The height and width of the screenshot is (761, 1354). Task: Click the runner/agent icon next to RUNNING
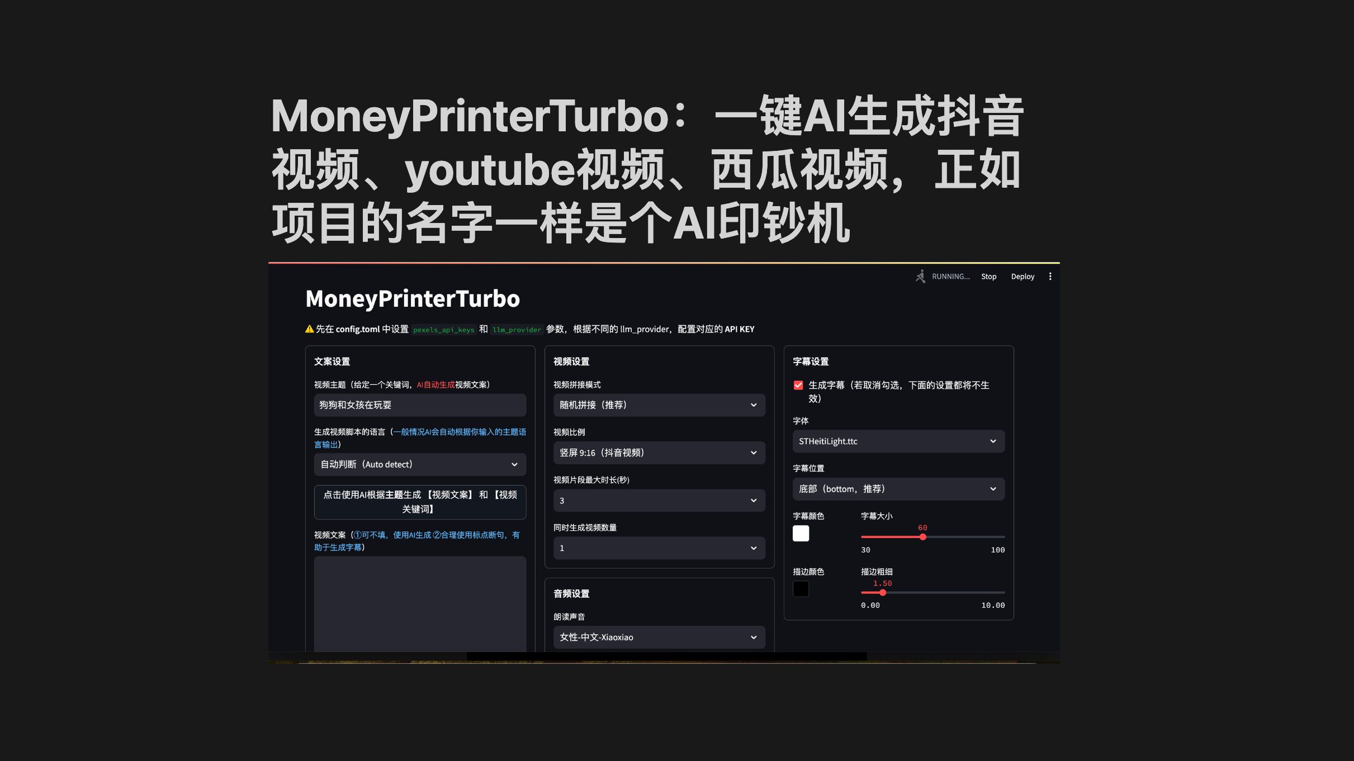tap(920, 276)
